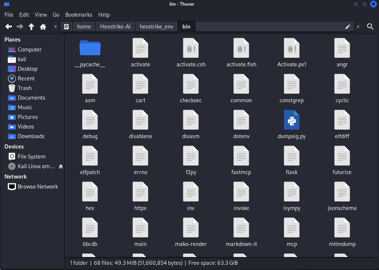Select Trash in Places sidebar
This screenshot has height=270, width=379.
[x=24, y=88]
